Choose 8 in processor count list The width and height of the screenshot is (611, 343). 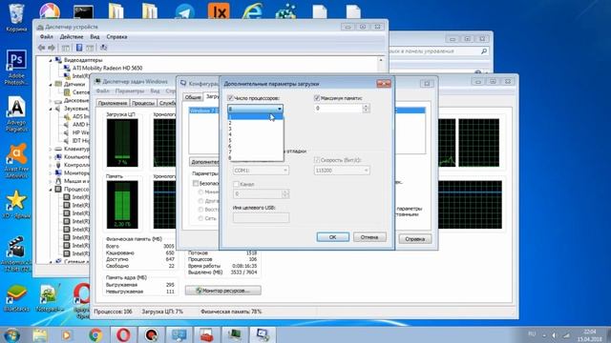point(255,157)
